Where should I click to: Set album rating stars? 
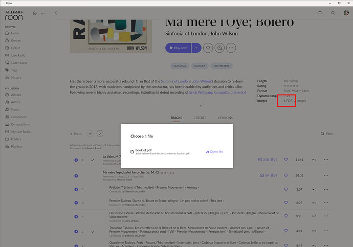291,86
